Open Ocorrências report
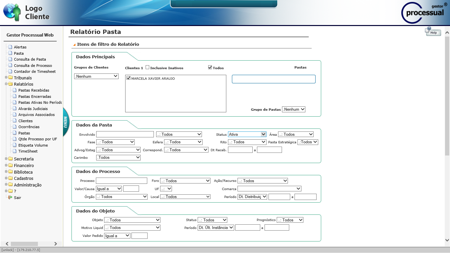This screenshot has height=253, width=450. coord(29,127)
